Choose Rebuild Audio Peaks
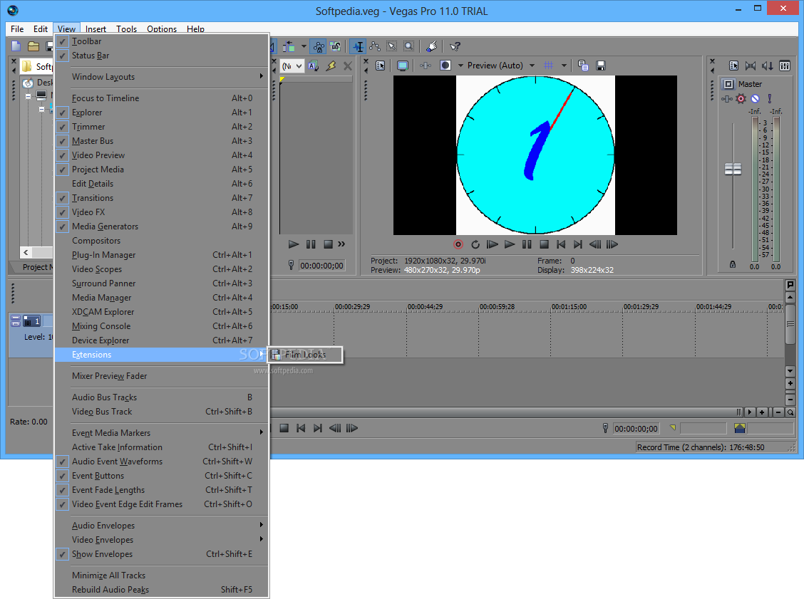 click(162, 590)
